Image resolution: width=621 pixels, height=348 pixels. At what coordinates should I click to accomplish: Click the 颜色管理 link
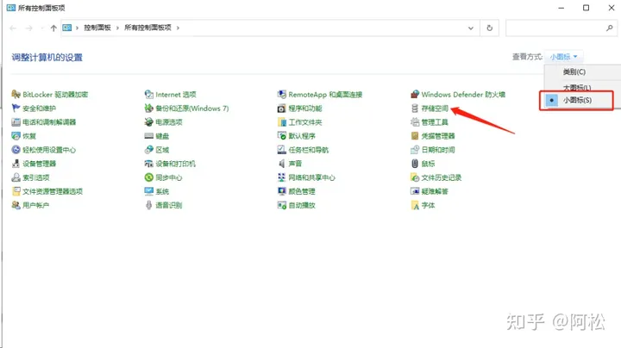302,191
